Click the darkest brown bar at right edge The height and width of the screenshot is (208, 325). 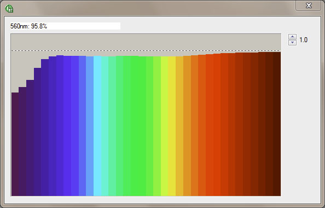[x=277, y=124]
